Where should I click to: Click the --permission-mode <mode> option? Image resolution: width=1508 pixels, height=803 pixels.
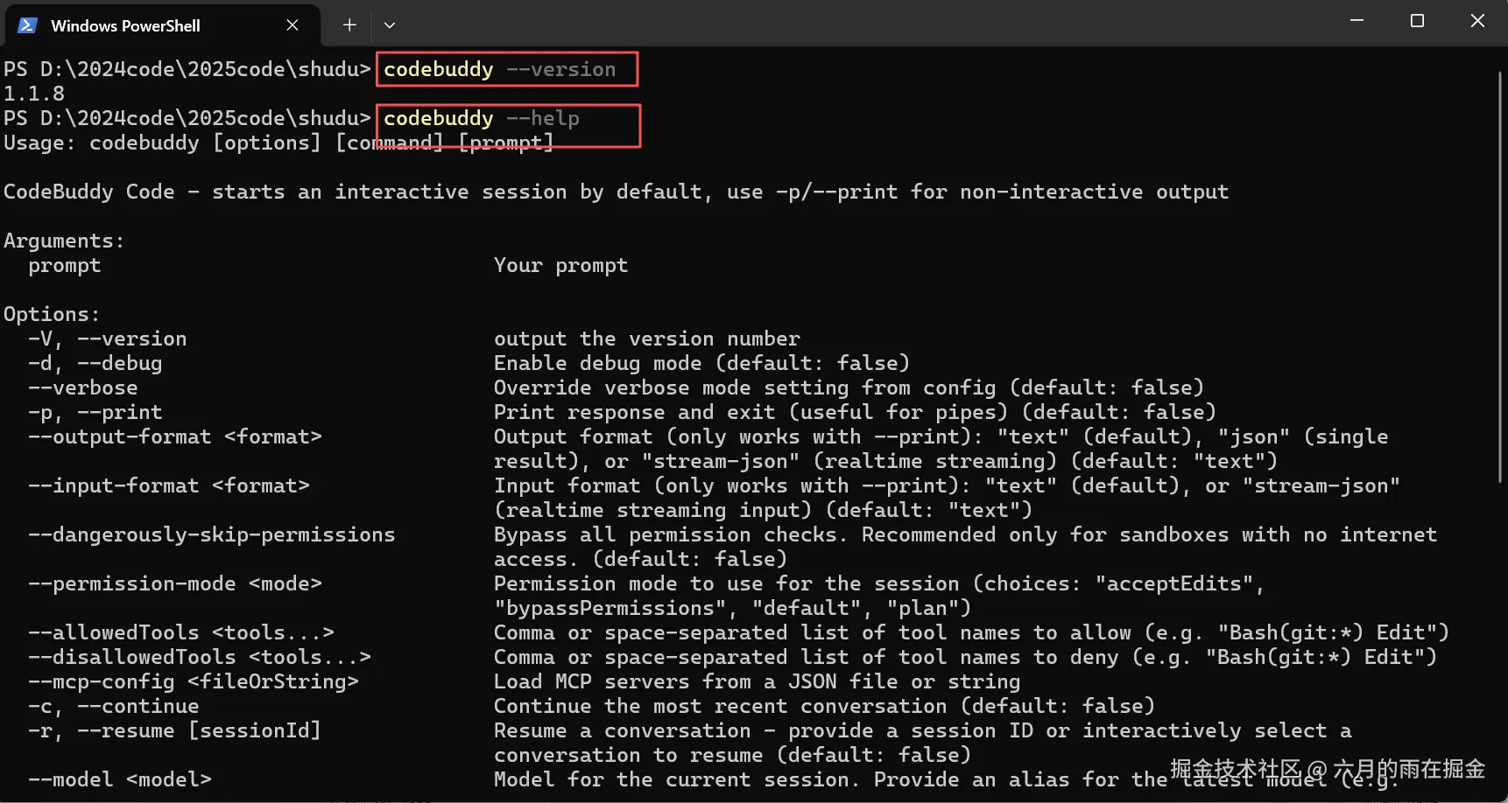tap(175, 583)
